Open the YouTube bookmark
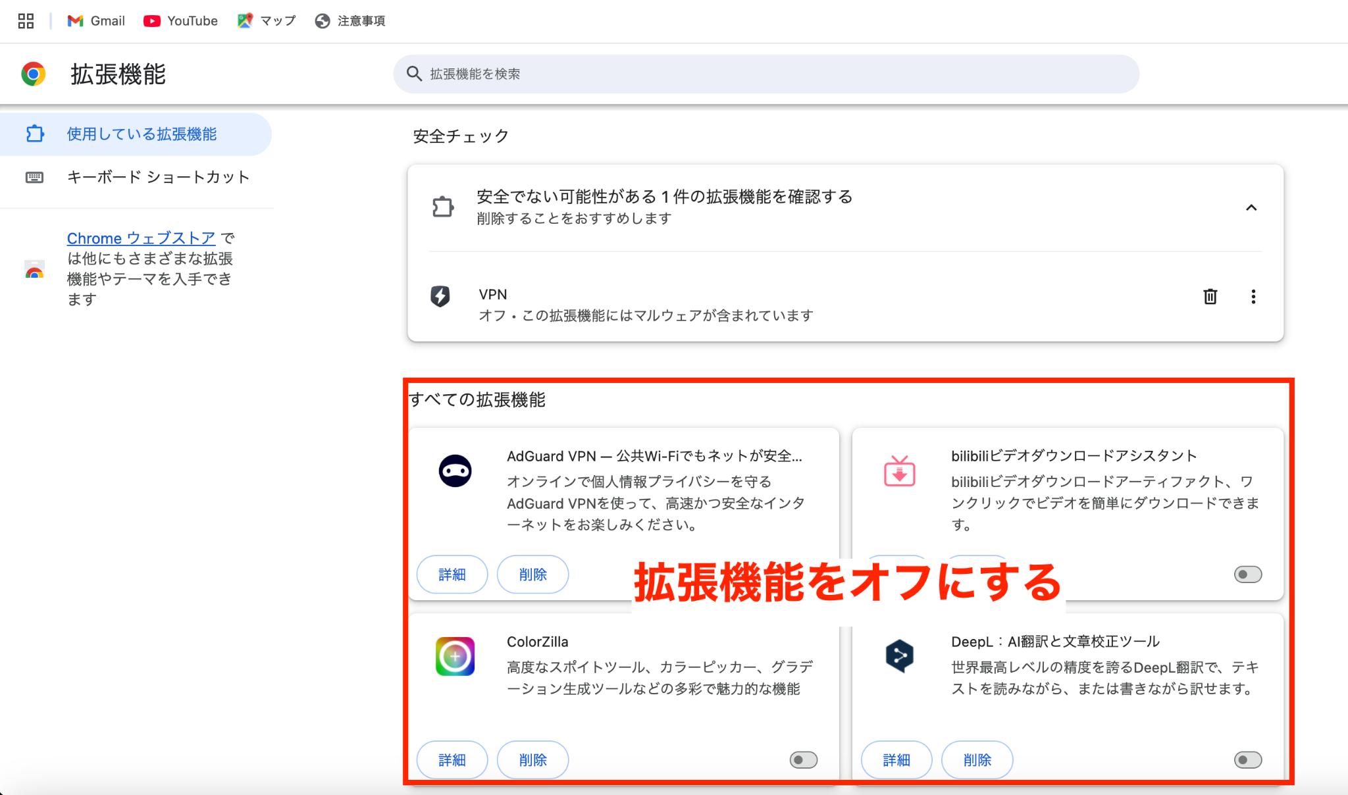The height and width of the screenshot is (795, 1348). 180,21
